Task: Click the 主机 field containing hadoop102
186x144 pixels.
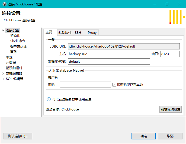Action: tap(109, 54)
